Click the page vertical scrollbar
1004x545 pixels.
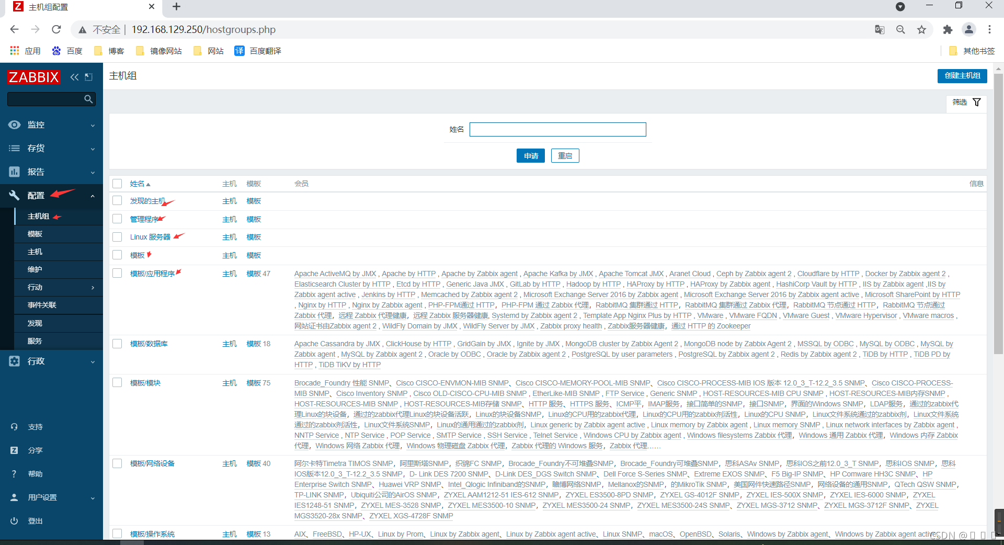[998, 214]
